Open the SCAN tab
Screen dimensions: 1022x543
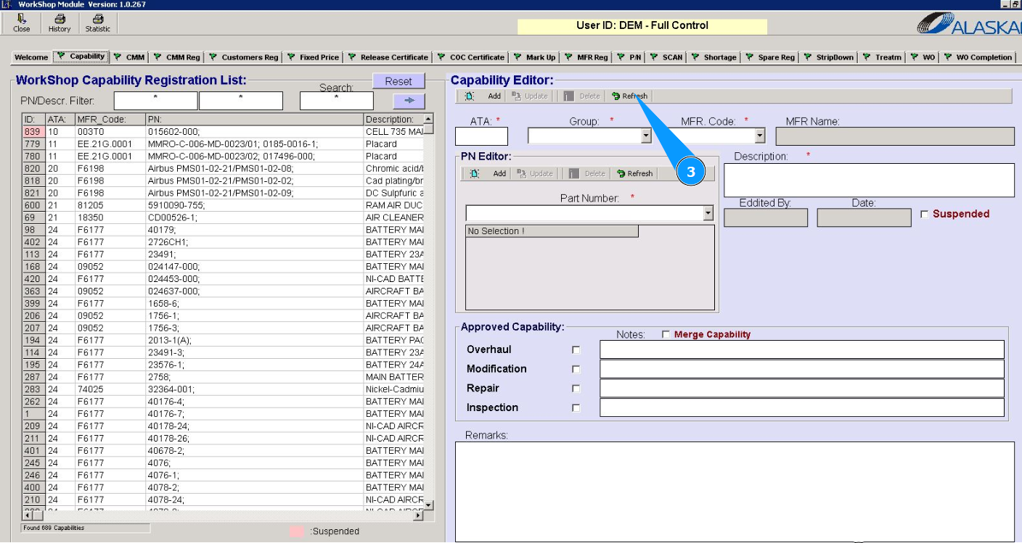coord(667,57)
